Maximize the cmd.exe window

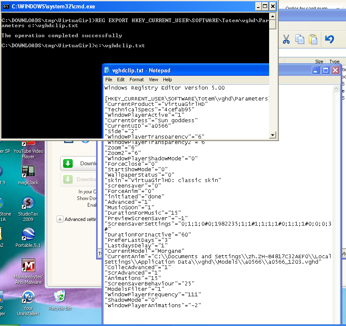265,7
